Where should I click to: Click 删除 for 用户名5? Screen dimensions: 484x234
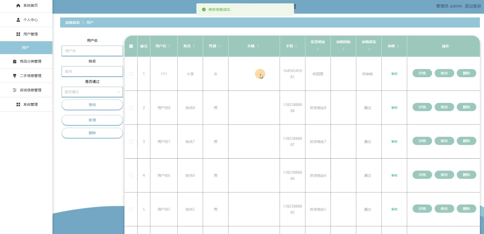click(x=467, y=209)
